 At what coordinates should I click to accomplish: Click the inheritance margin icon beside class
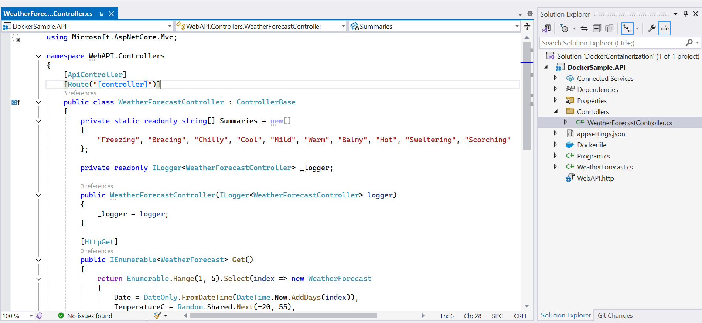16,102
